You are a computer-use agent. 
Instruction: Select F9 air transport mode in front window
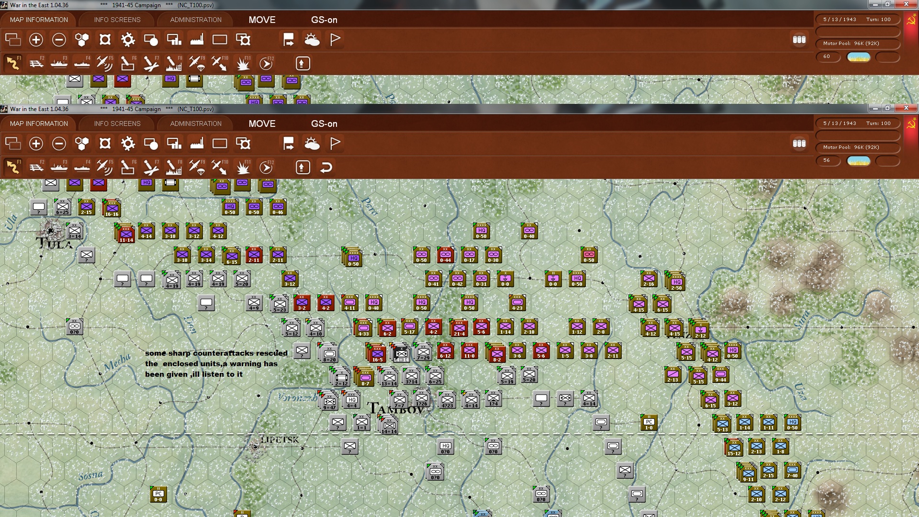point(197,167)
